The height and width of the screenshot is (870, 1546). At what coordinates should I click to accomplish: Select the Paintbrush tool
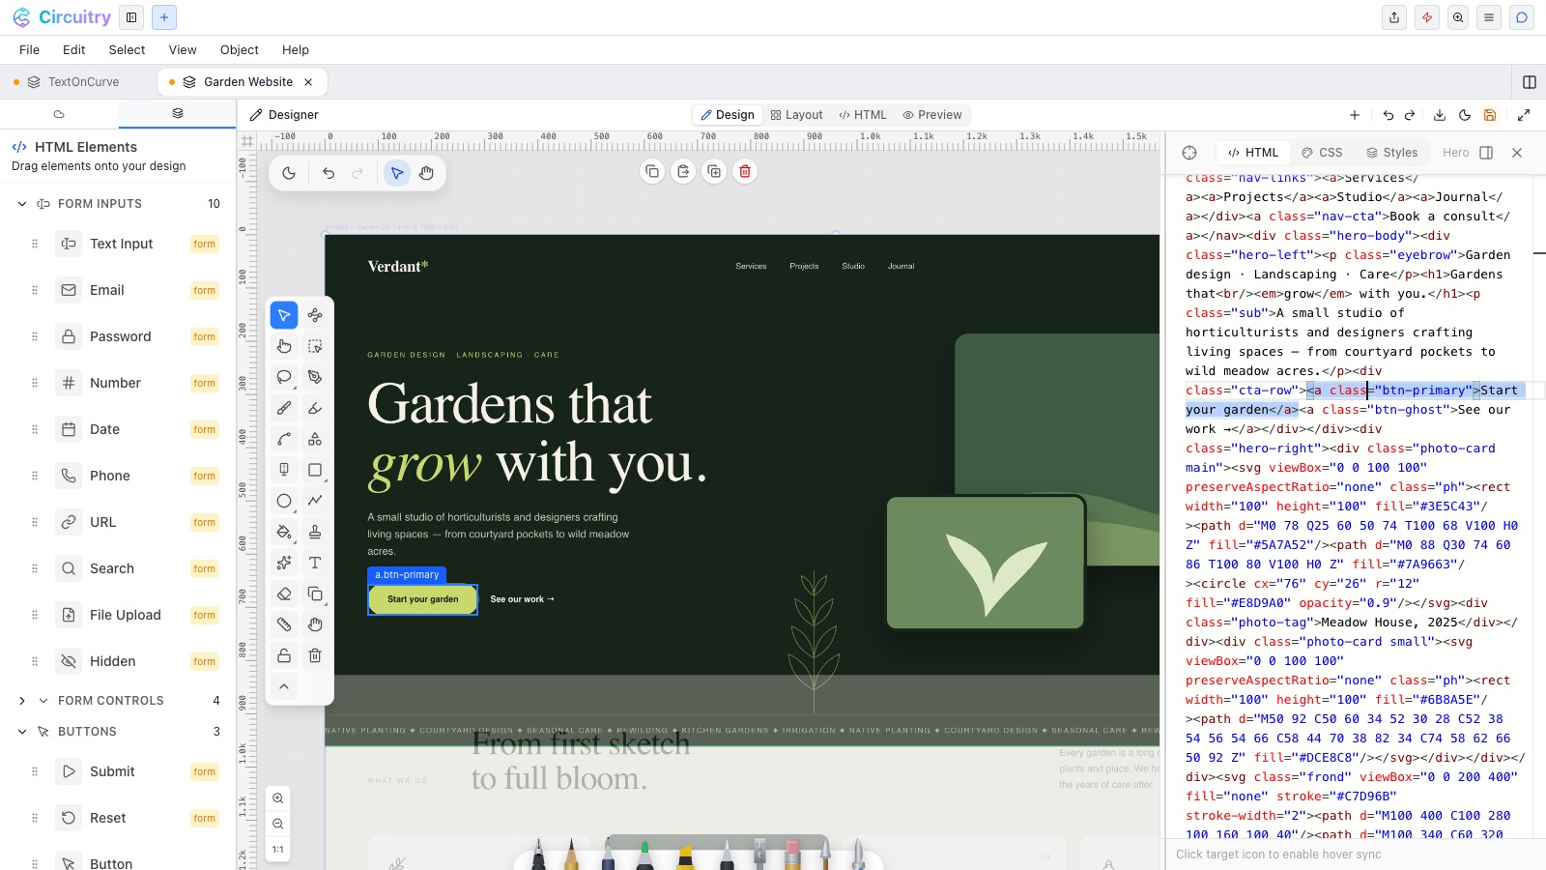pyautogui.click(x=284, y=408)
